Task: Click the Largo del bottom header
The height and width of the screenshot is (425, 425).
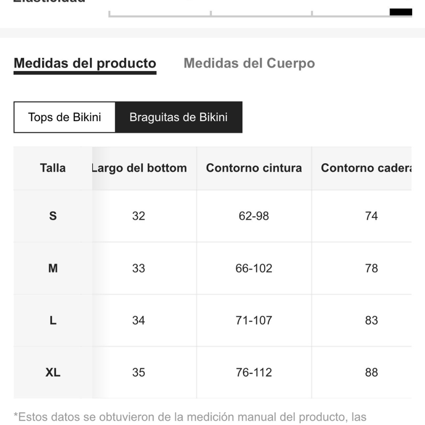Action: 139,168
